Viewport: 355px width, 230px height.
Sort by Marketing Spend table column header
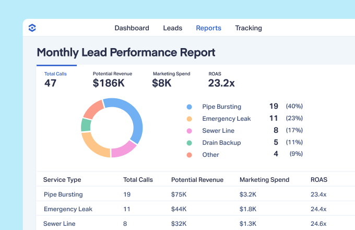tap(265, 180)
